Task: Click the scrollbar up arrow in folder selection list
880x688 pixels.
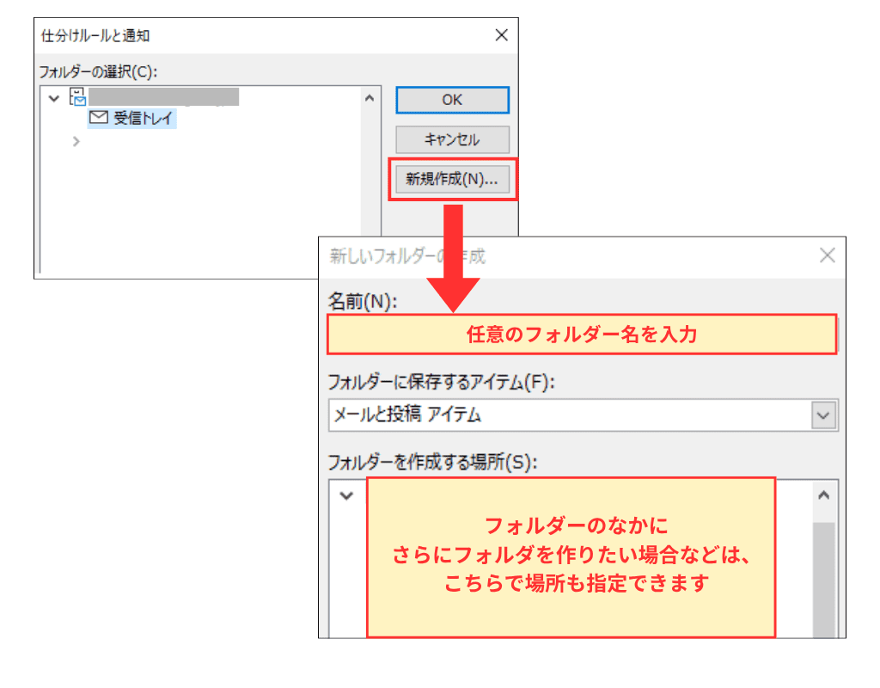Action: pyautogui.click(x=370, y=97)
